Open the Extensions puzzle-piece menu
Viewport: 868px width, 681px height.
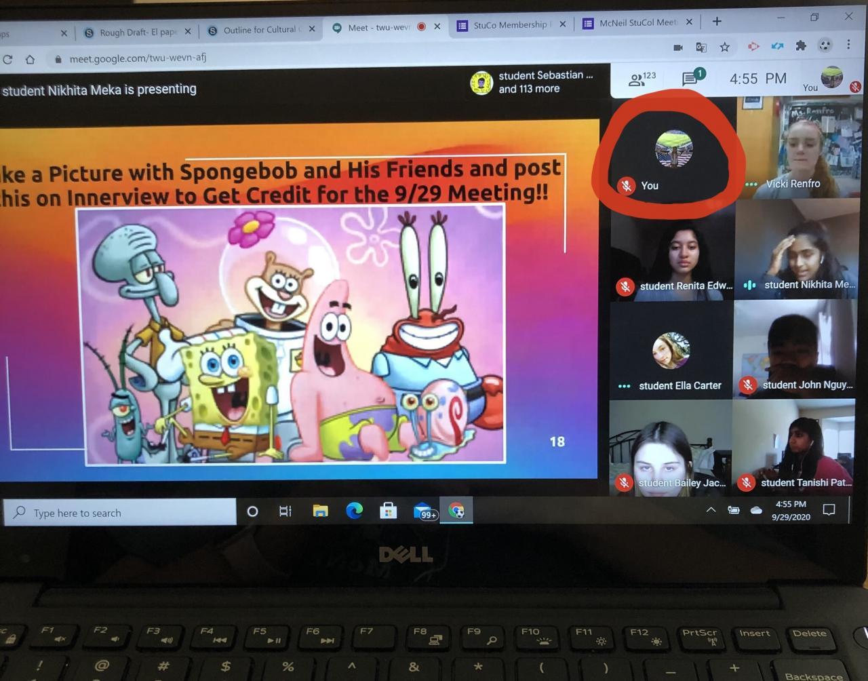(801, 45)
